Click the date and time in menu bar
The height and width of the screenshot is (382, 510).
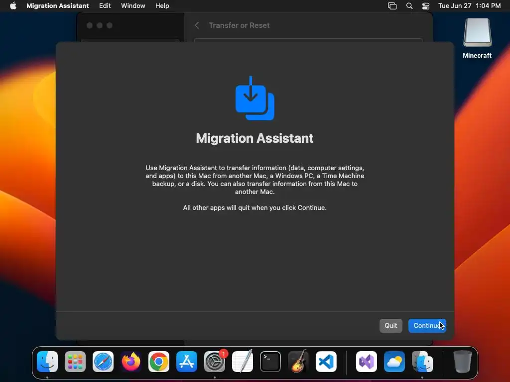pyautogui.click(x=469, y=6)
